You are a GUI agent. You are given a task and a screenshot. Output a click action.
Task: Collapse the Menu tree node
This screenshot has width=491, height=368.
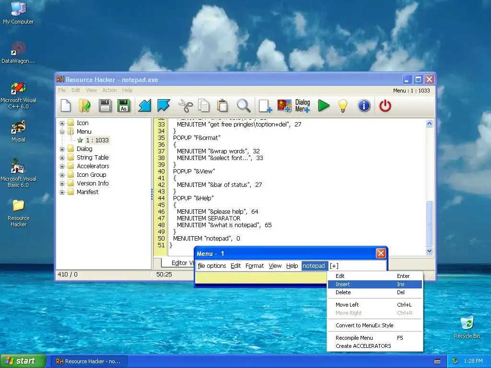click(x=62, y=132)
